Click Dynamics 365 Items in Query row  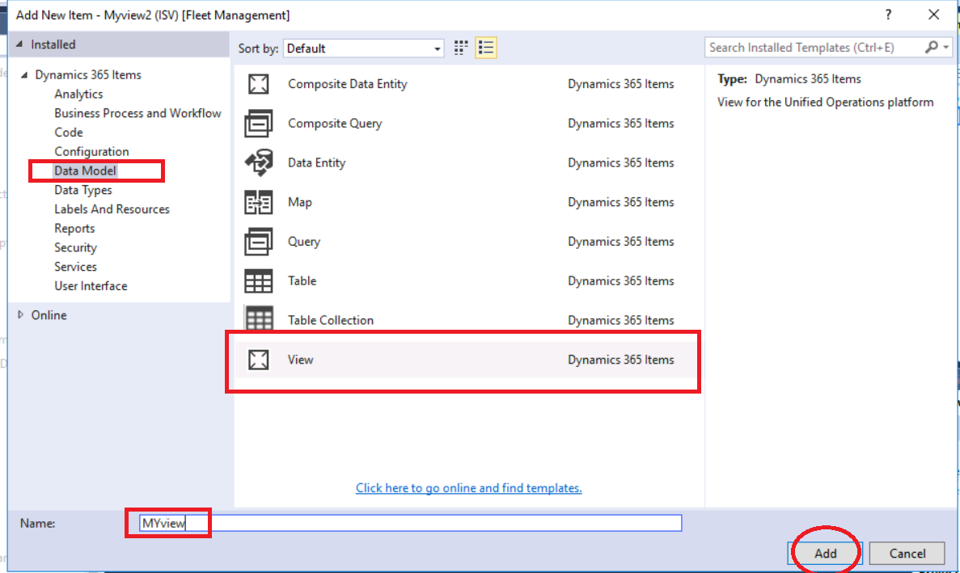pos(621,242)
